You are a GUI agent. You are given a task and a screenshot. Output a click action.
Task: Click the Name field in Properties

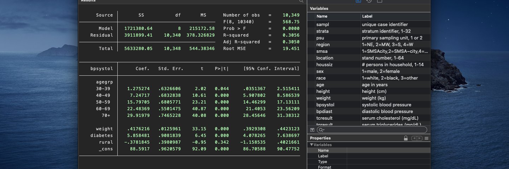click(369, 150)
